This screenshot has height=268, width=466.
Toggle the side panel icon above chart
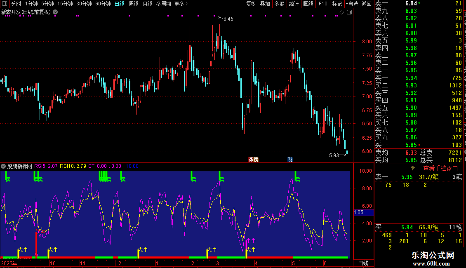[349, 12]
